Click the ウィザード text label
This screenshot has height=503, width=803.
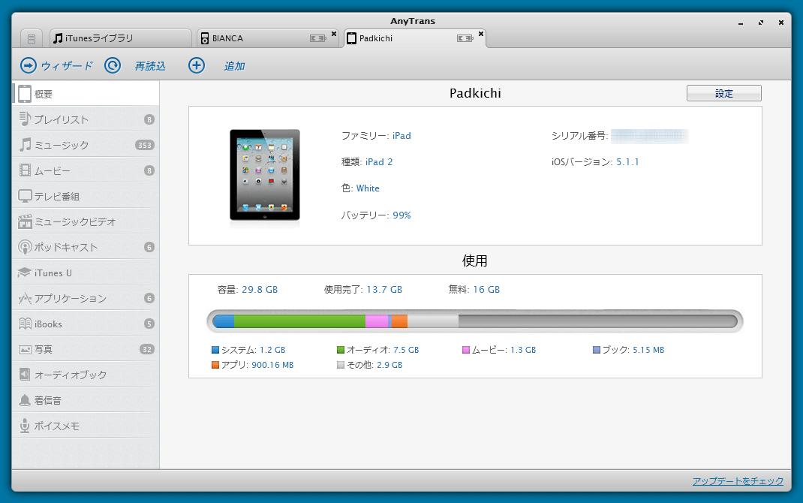67,66
